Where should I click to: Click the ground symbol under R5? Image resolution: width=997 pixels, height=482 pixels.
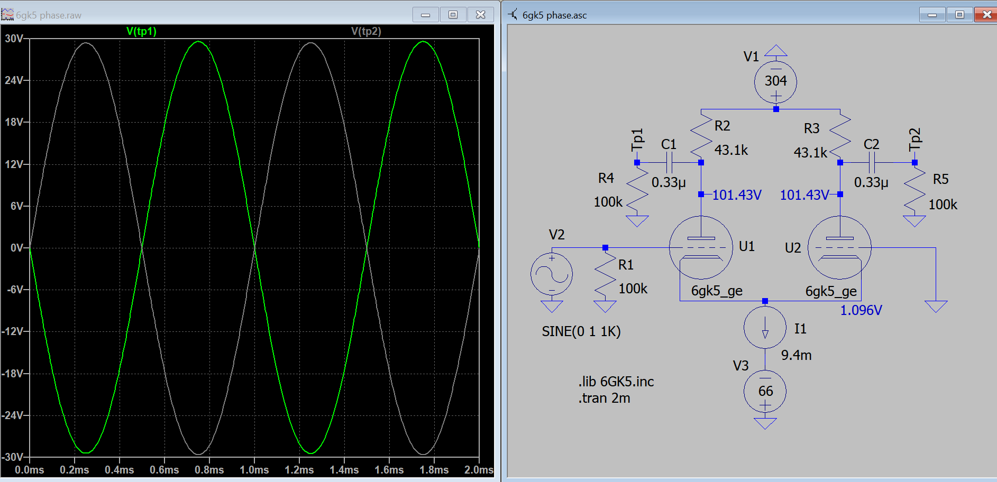pyautogui.click(x=914, y=221)
